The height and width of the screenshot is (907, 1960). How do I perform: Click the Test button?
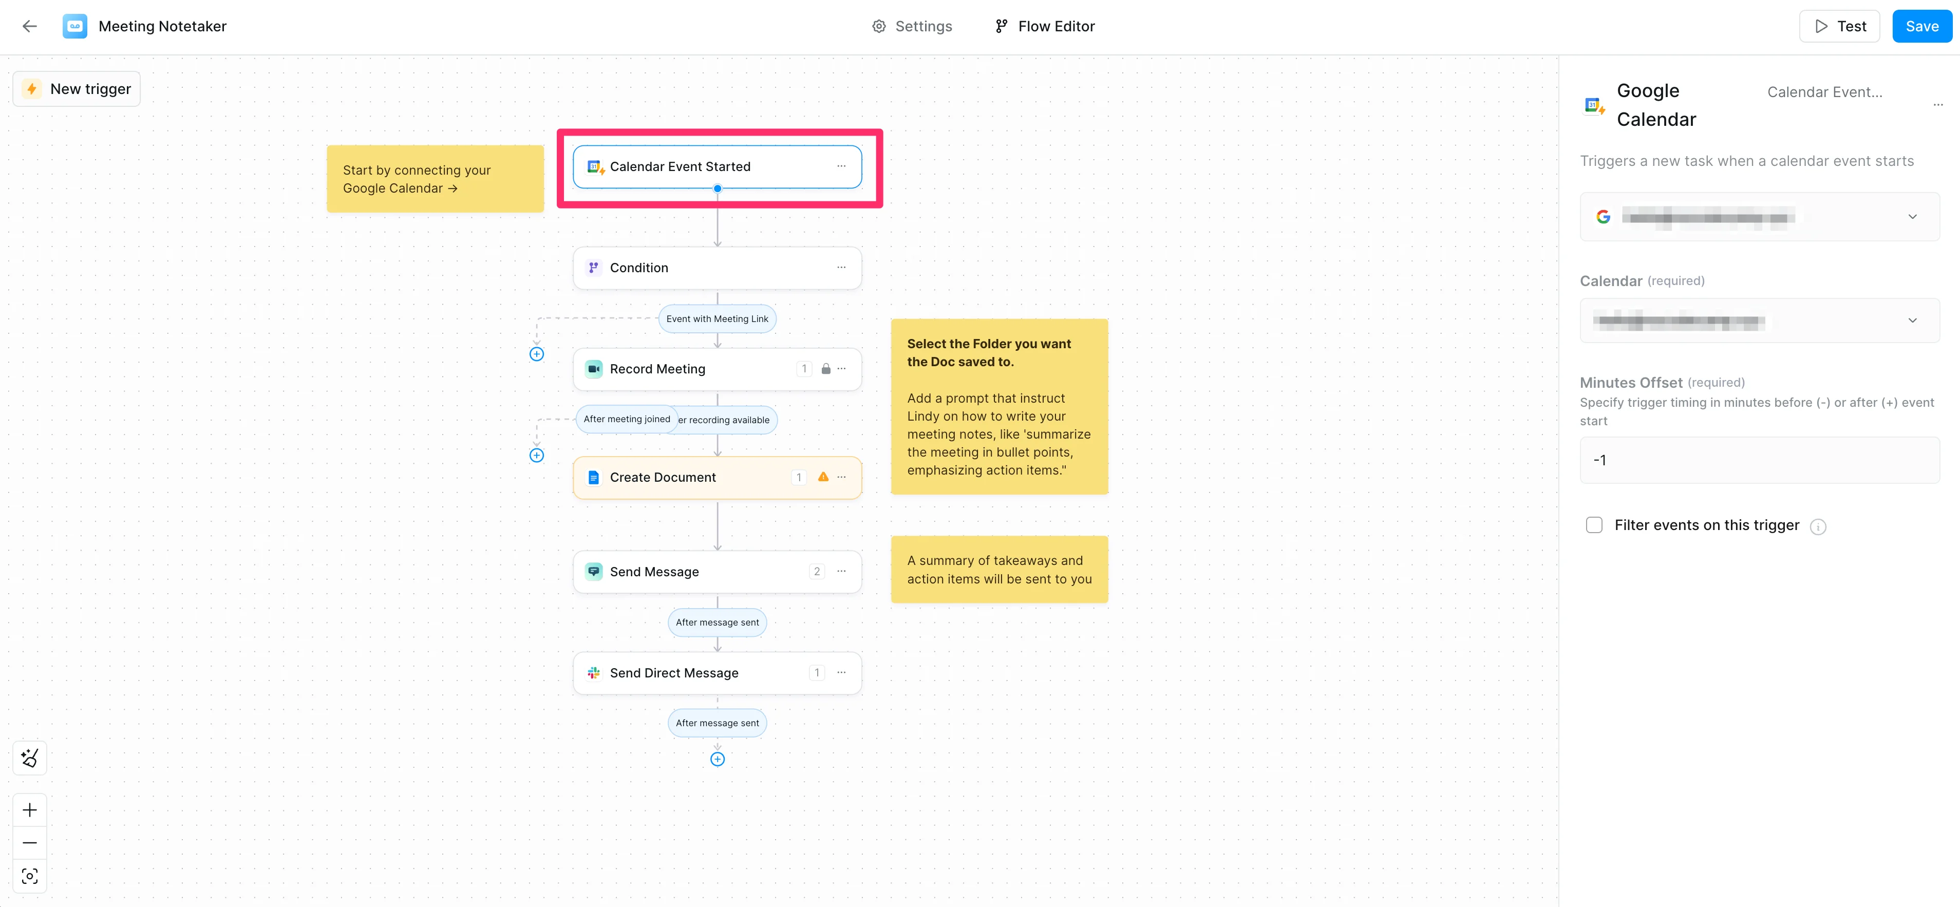tap(1839, 27)
